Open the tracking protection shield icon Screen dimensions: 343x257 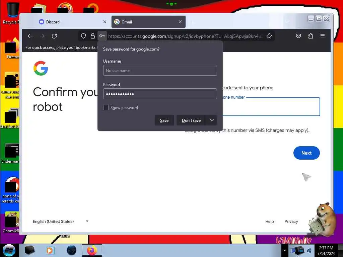click(x=83, y=36)
